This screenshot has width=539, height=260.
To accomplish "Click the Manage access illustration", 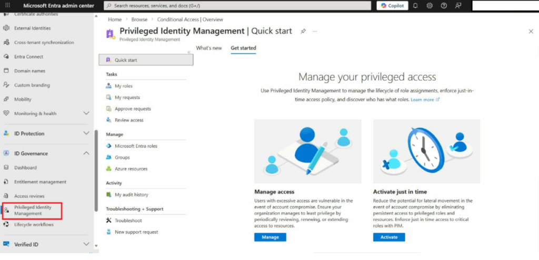I will tap(307, 151).
